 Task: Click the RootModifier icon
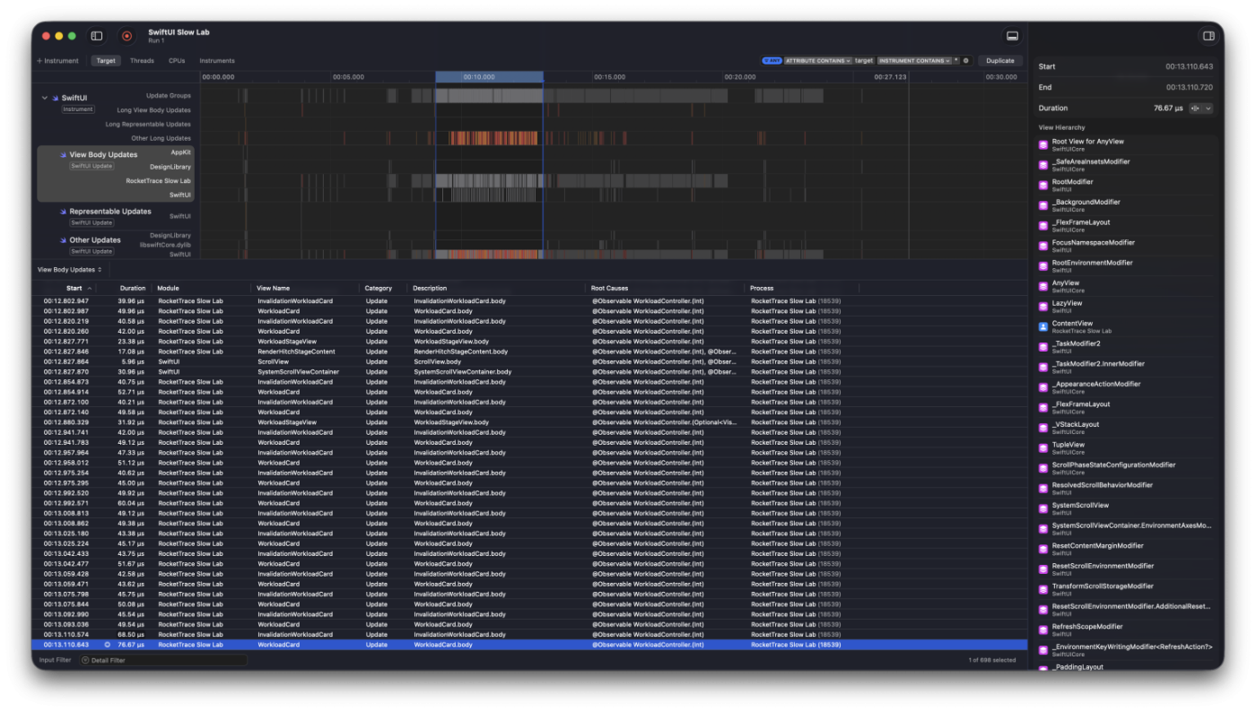(x=1043, y=186)
